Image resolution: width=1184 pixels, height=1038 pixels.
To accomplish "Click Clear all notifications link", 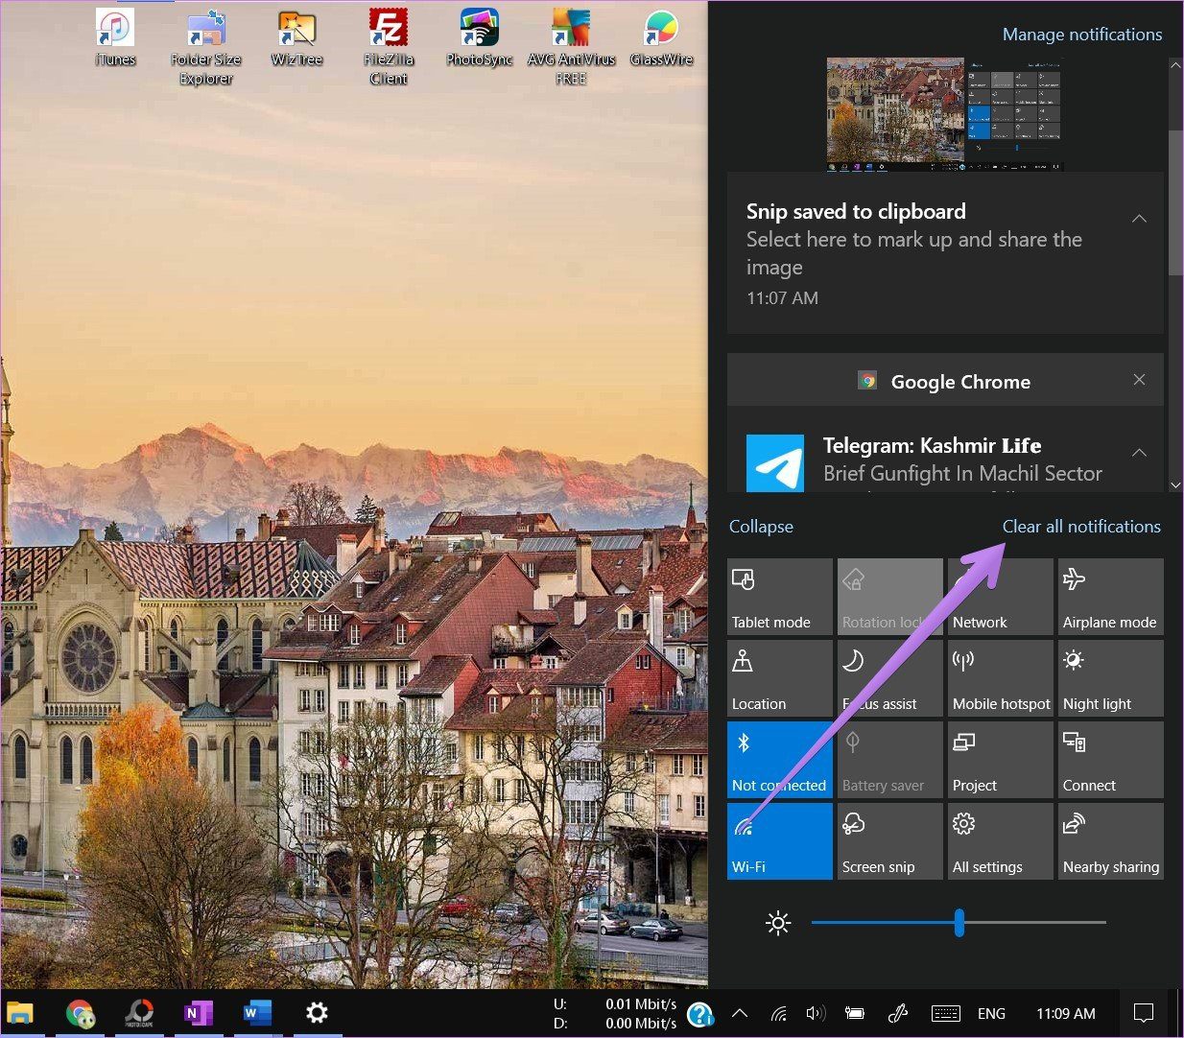I will (1081, 527).
